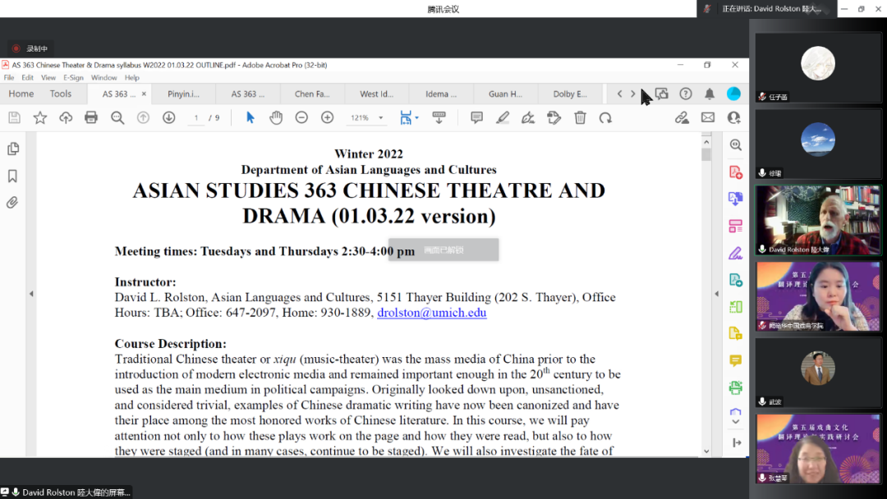Toggle star to favorite this document

tap(39, 117)
